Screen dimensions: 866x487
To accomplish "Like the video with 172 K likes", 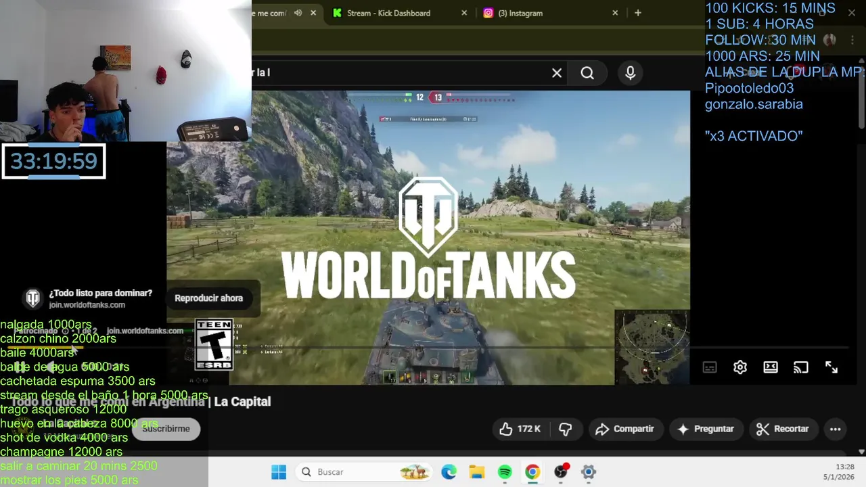I will [520, 429].
